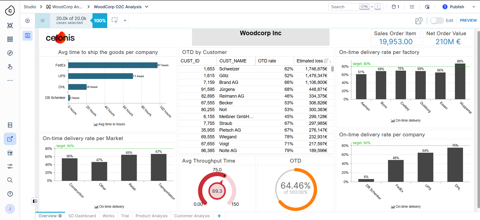The width and height of the screenshot is (480, 220).
Task: Add a new sheet tab with plus
Action: click(219, 216)
